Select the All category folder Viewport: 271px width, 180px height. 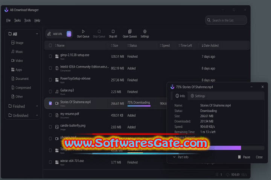13,34
